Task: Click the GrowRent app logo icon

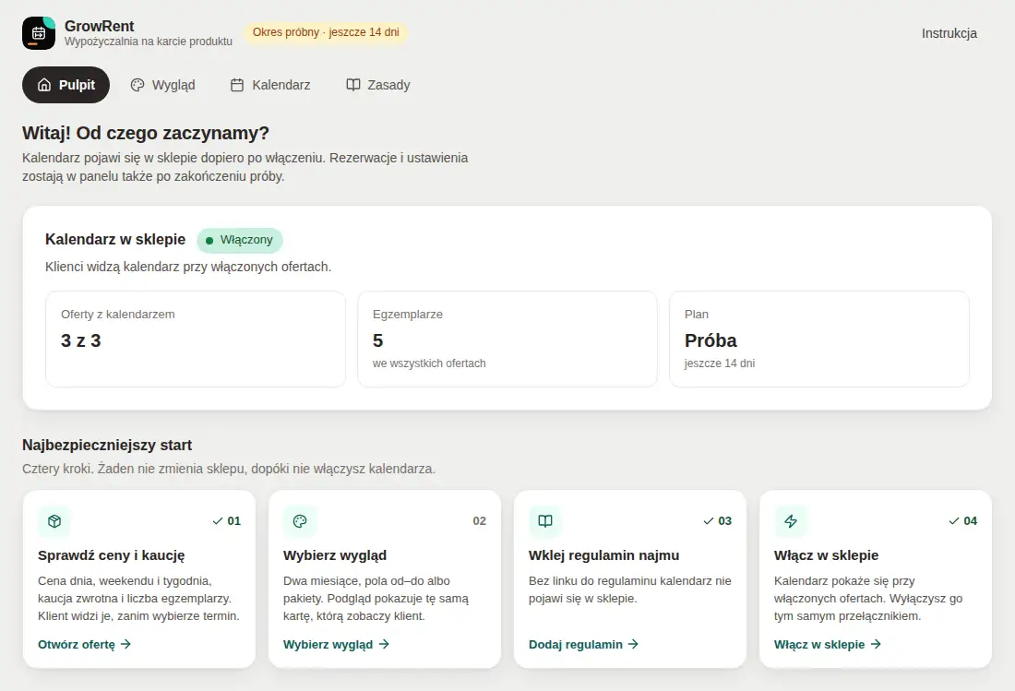Action: [x=39, y=33]
